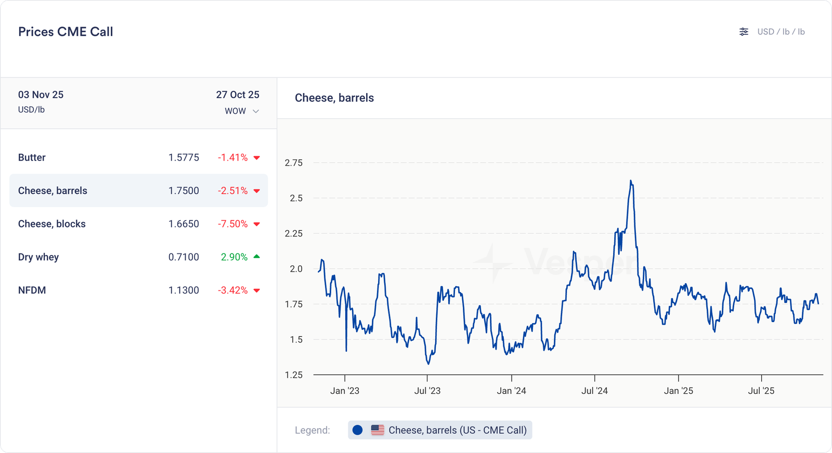Click the red down arrow for Cheese, barrels

(256, 191)
